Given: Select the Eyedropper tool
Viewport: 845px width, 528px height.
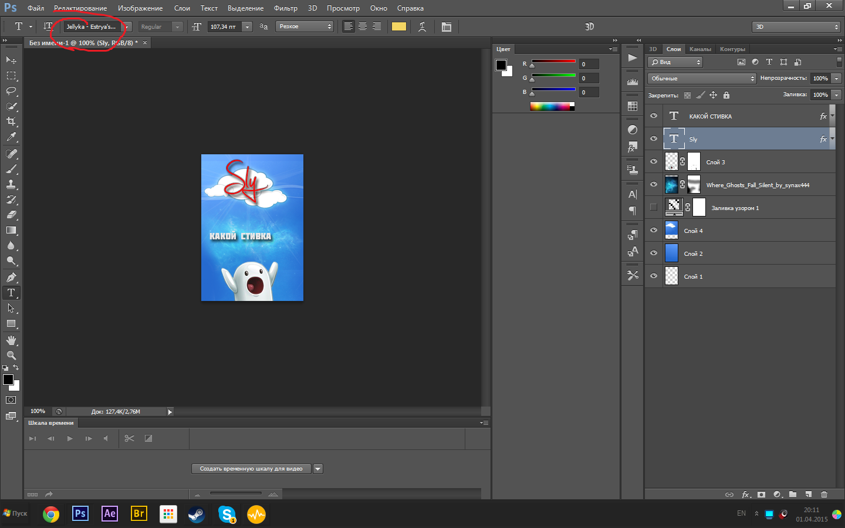Looking at the screenshot, I should pyautogui.click(x=11, y=137).
